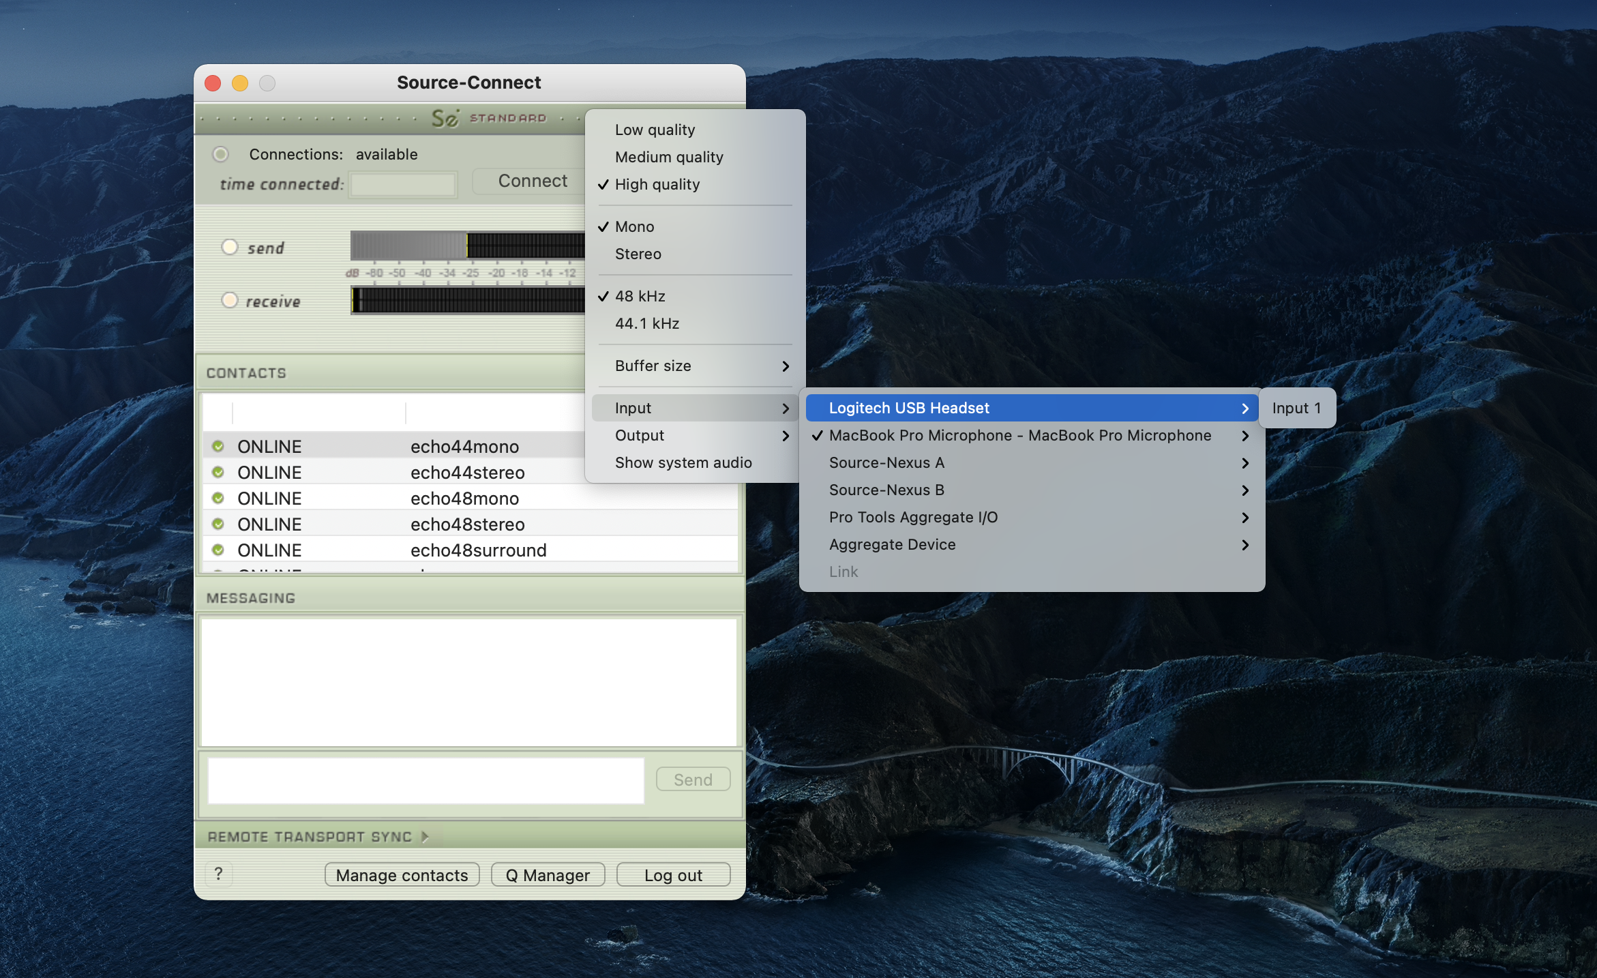Toggle the send radio button
The image size is (1597, 978).
(x=230, y=247)
